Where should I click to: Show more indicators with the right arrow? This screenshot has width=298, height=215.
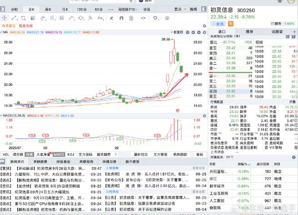pos(116,154)
